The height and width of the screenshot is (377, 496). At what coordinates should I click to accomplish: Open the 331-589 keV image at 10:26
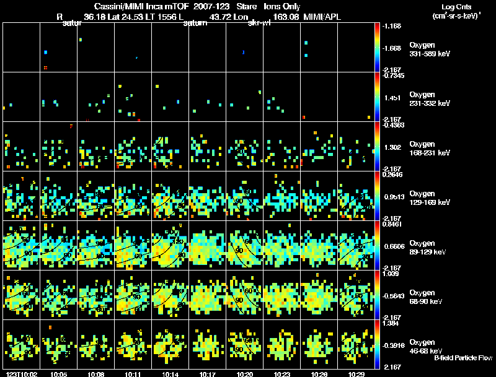coord(319,48)
